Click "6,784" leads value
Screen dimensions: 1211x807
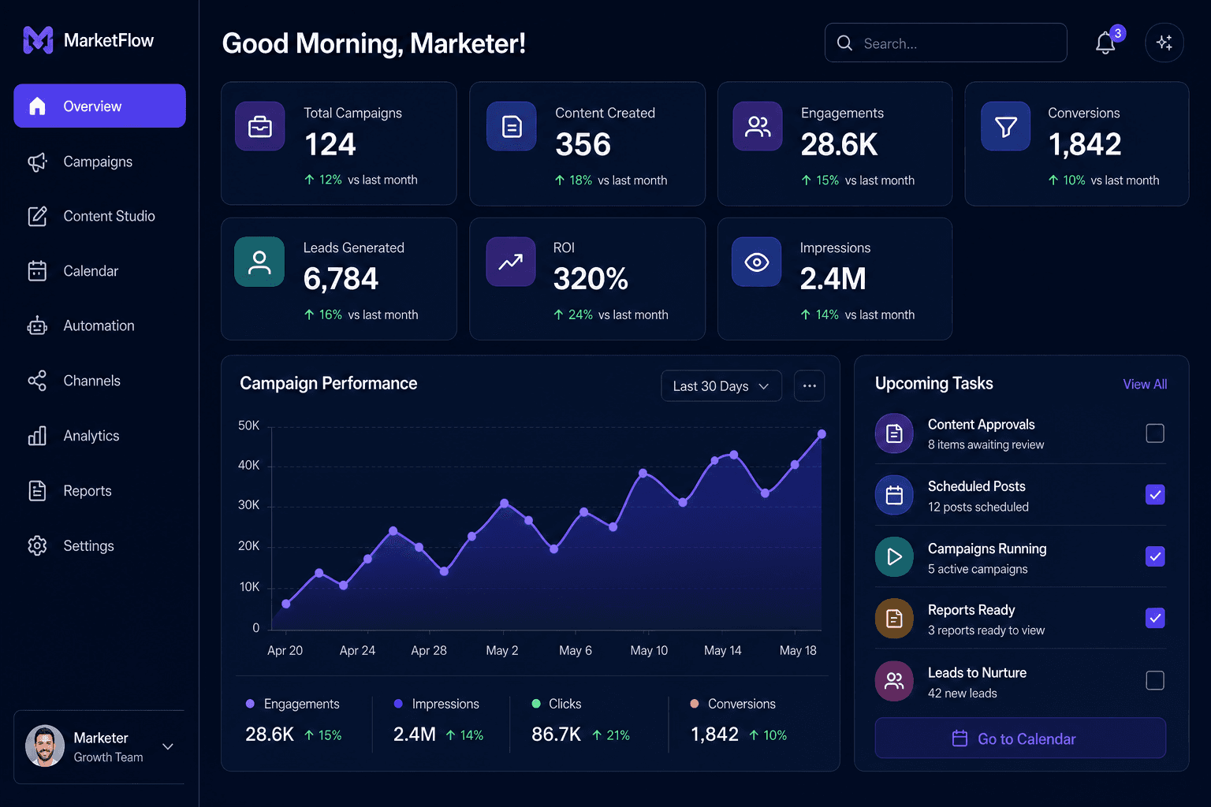341,279
